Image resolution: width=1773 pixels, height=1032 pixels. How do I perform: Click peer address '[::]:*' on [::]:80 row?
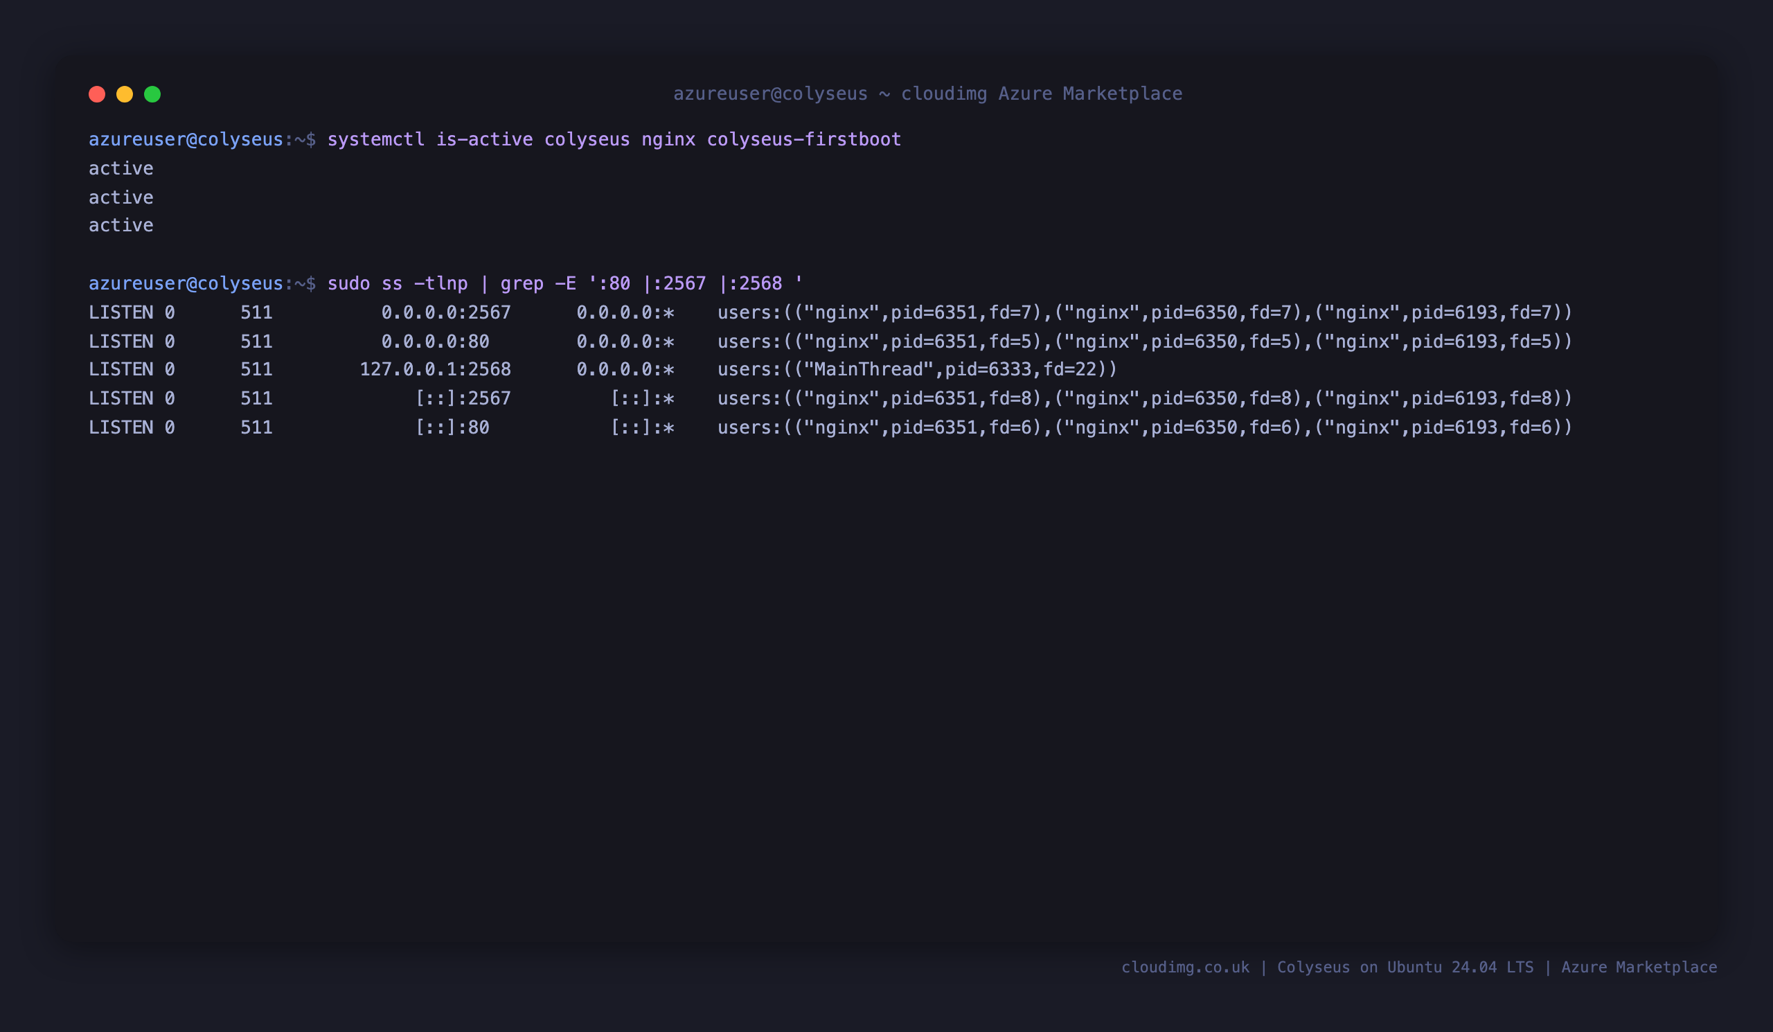(642, 427)
